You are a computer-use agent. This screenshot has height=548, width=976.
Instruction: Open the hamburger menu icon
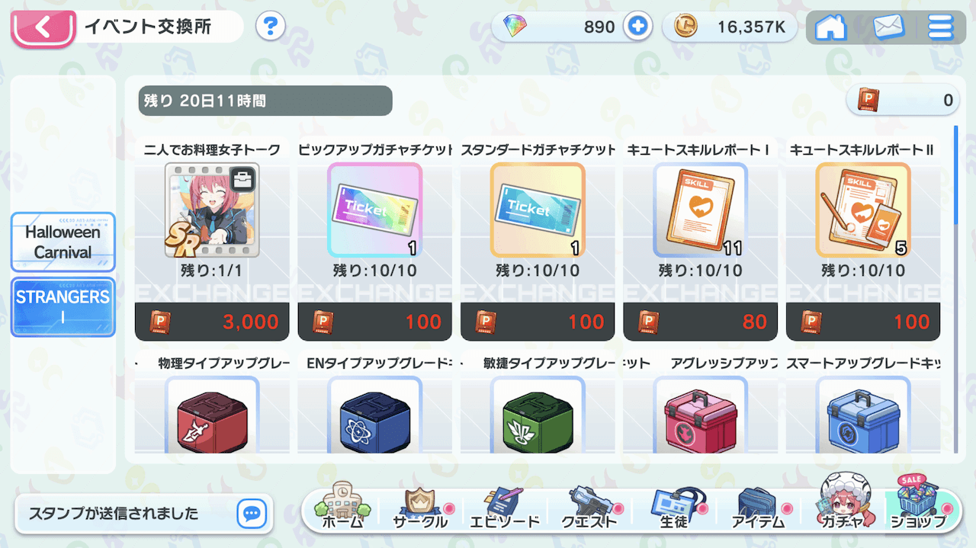tap(940, 27)
